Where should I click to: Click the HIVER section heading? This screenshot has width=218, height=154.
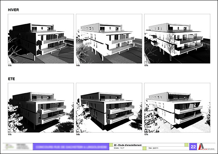(x=14, y=10)
